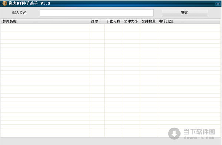Sort by 种子地址 column header
The image size is (222, 145).
tap(189, 21)
